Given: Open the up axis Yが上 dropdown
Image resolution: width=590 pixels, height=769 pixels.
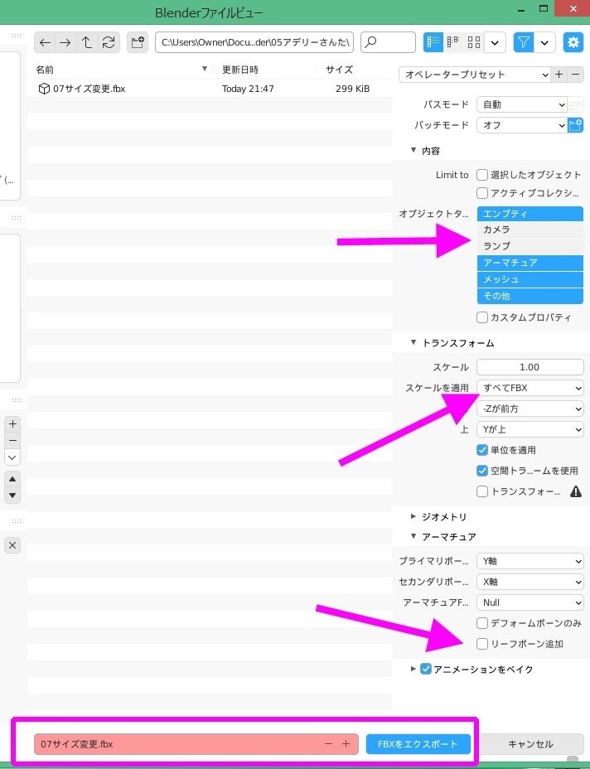Looking at the screenshot, I should coord(530,429).
